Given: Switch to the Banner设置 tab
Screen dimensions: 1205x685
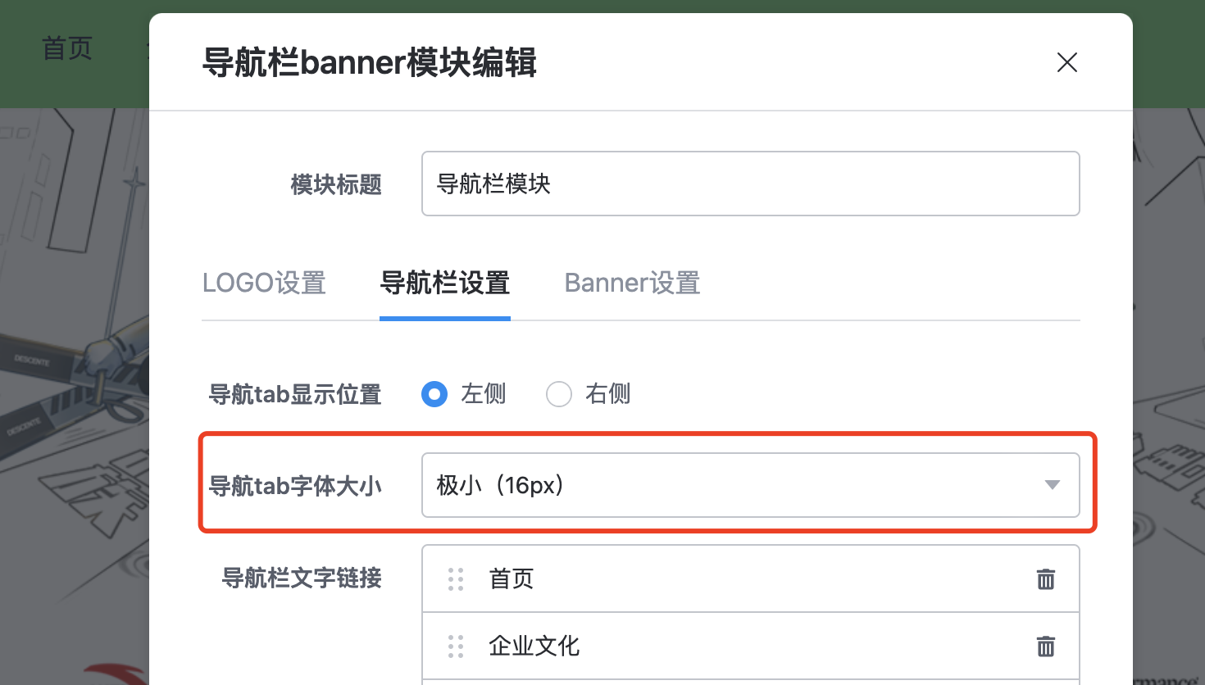Looking at the screenshot, I should (632, 283).
